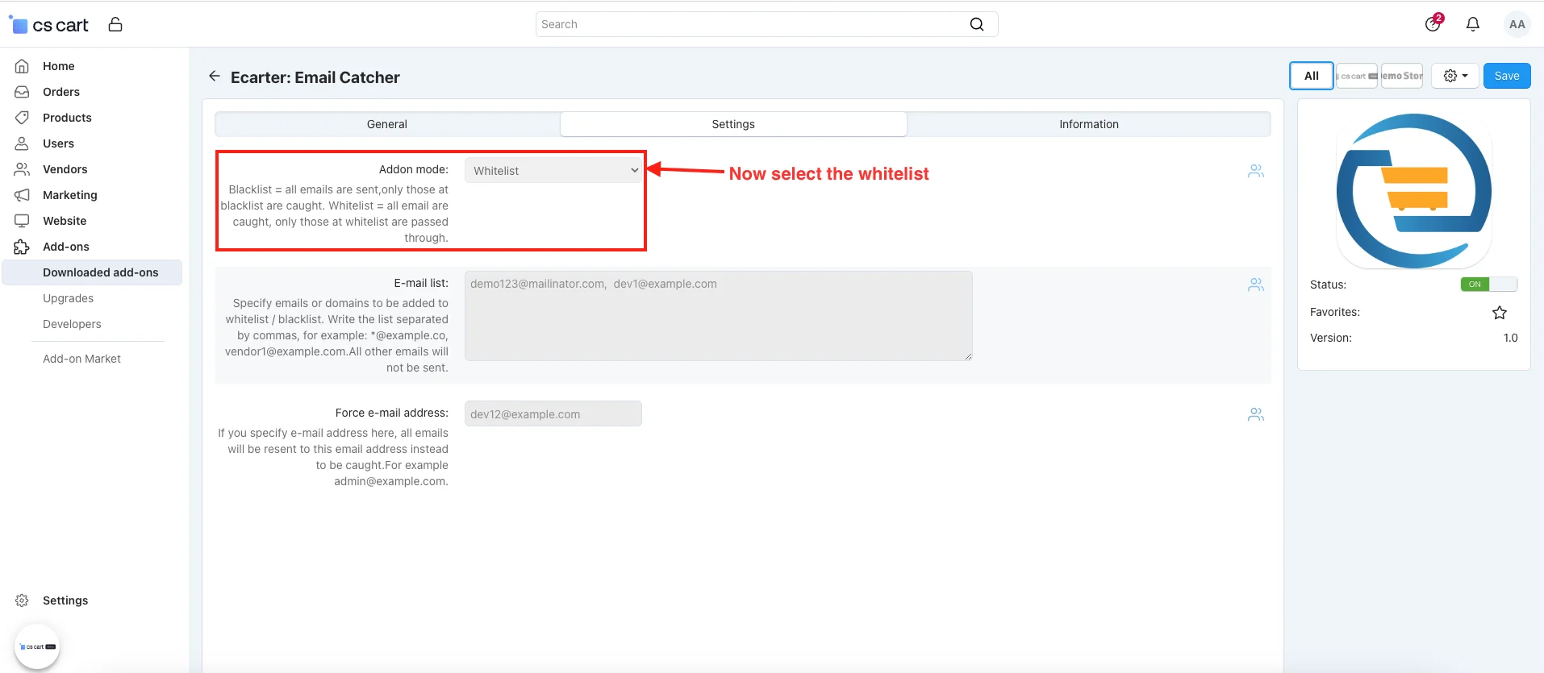Open the help icon with red badge
Viewport: 1544px width, 673px height.
tap(1433, 24)
